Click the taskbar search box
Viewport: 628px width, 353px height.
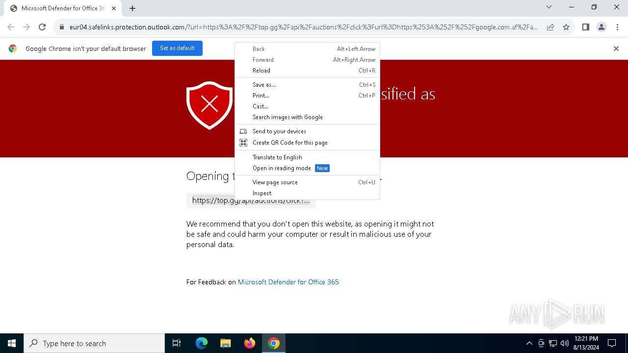click(94, 343)
